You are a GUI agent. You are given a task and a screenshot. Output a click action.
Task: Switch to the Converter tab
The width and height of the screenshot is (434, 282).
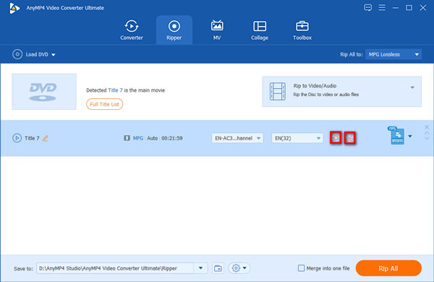click(x=132, y=30)
